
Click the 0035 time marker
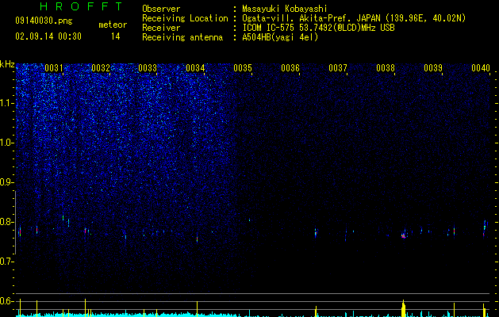243,68
